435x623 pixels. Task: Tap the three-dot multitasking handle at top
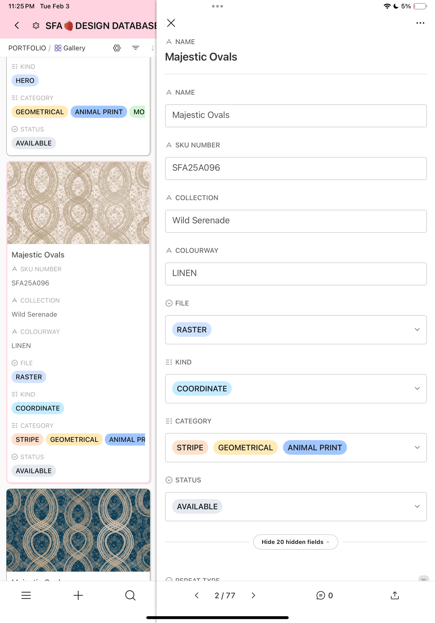point(217,6)
